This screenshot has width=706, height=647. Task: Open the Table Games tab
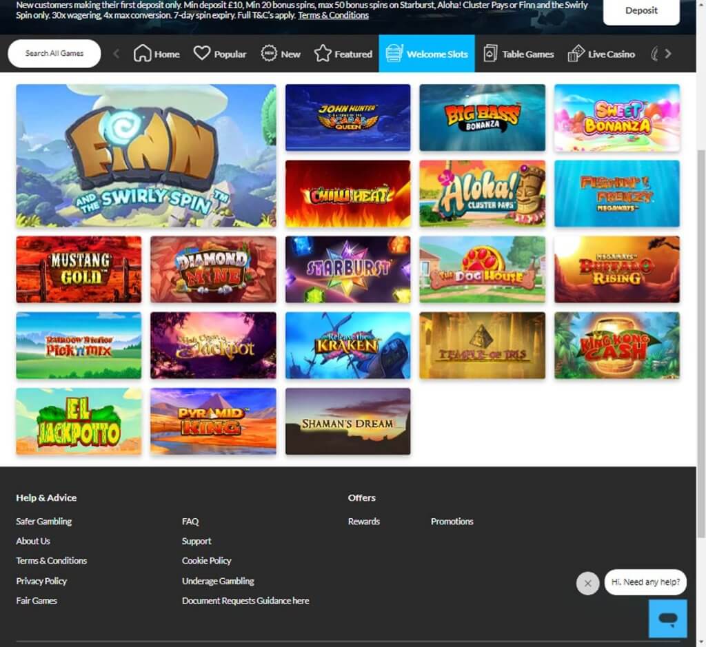[x=518, y=54]
